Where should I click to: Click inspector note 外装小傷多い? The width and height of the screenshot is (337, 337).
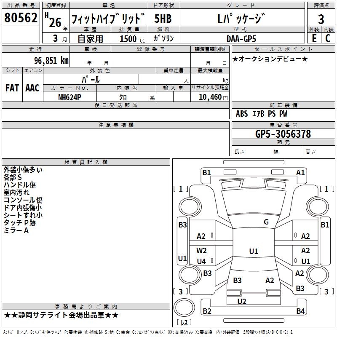pos(23,170)
